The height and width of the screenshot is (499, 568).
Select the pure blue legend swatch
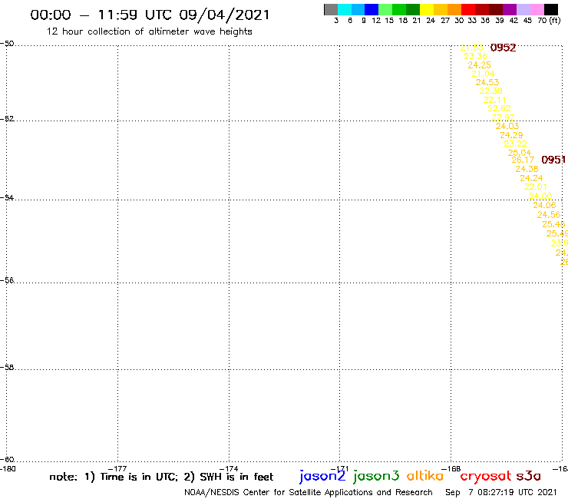tap(372, 9)
